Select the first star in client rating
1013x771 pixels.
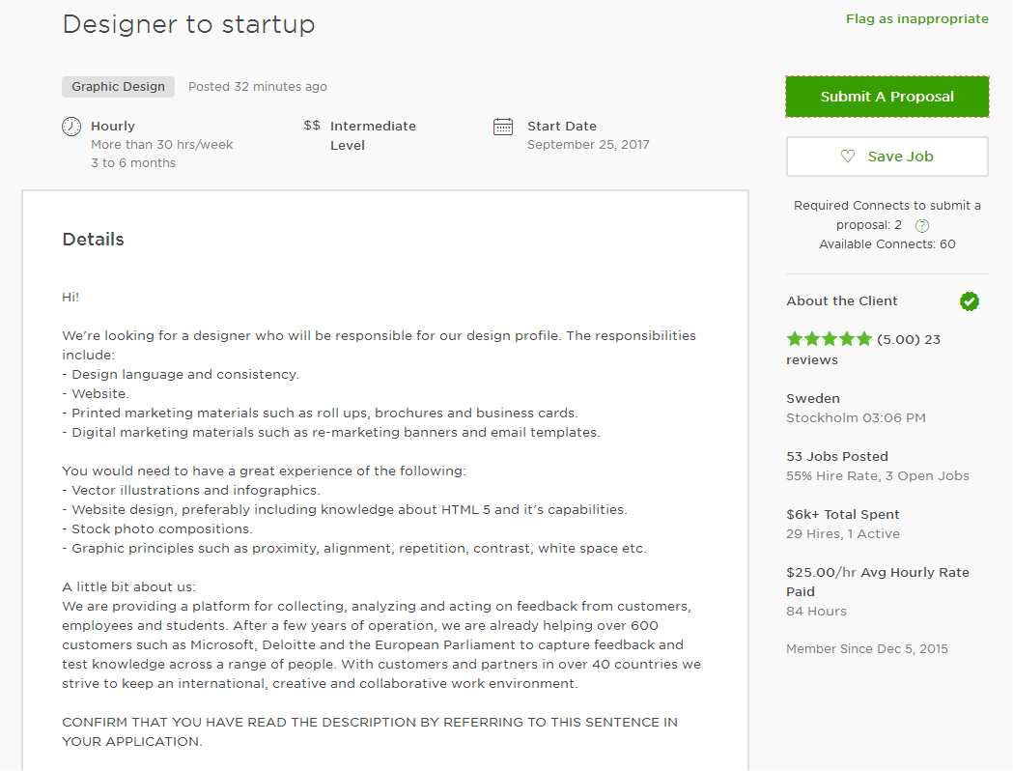(793, 339)
